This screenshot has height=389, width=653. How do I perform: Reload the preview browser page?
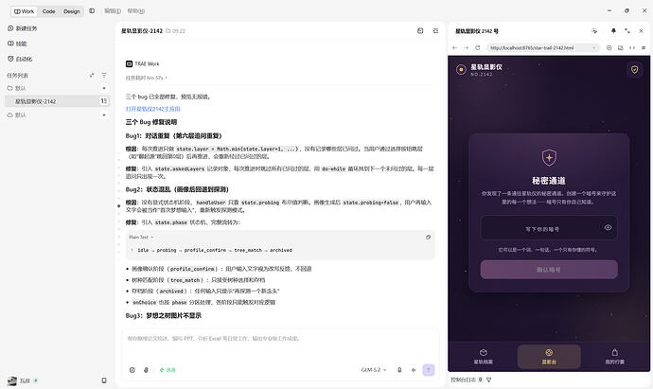[478, 48]
